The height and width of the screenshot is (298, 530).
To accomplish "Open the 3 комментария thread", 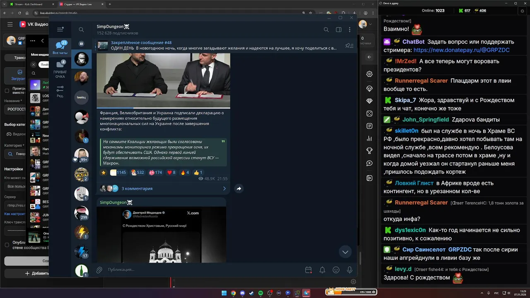I will [x=163, y=188].
